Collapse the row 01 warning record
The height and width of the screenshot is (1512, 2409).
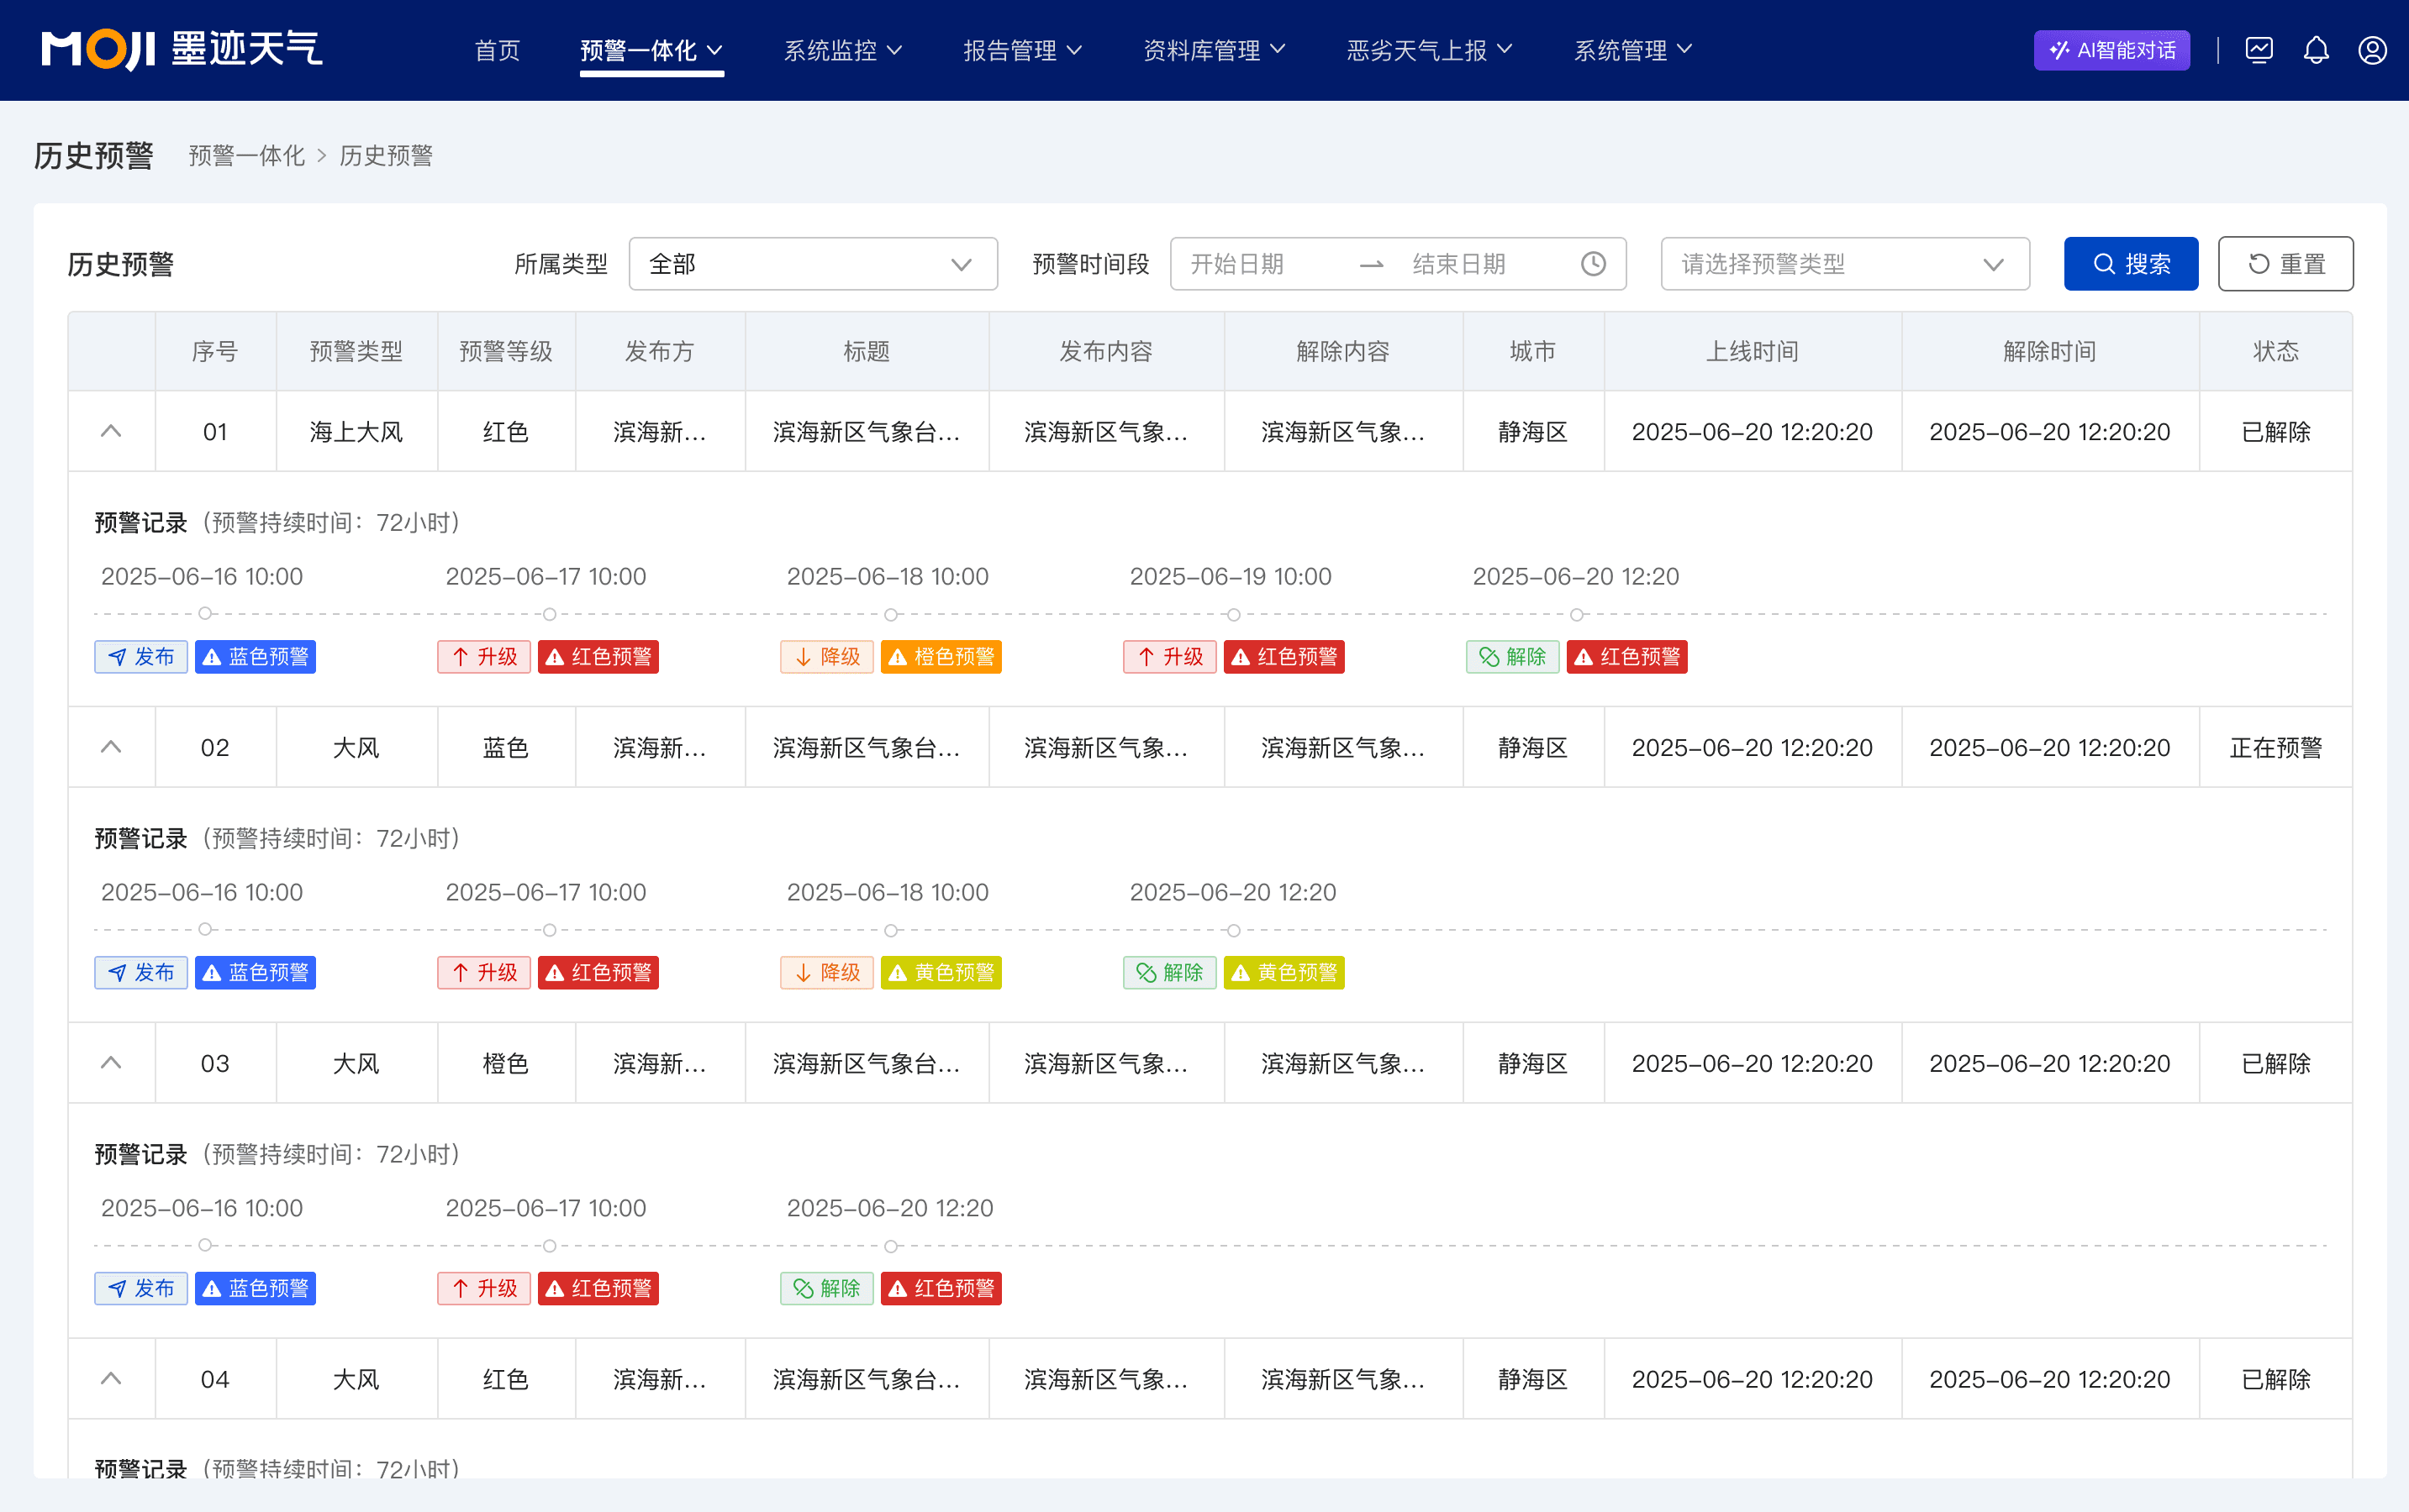click(111, 431)
